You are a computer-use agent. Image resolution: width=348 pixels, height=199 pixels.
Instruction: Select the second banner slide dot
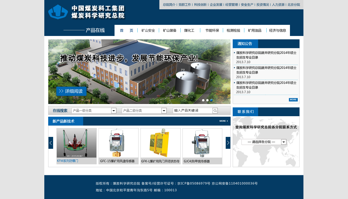208,100
